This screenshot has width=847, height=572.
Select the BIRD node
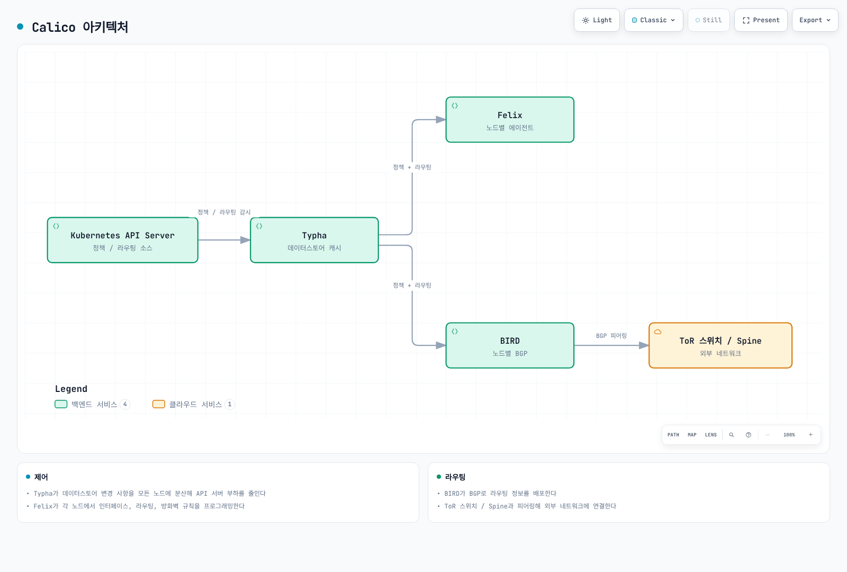point(510,345)
